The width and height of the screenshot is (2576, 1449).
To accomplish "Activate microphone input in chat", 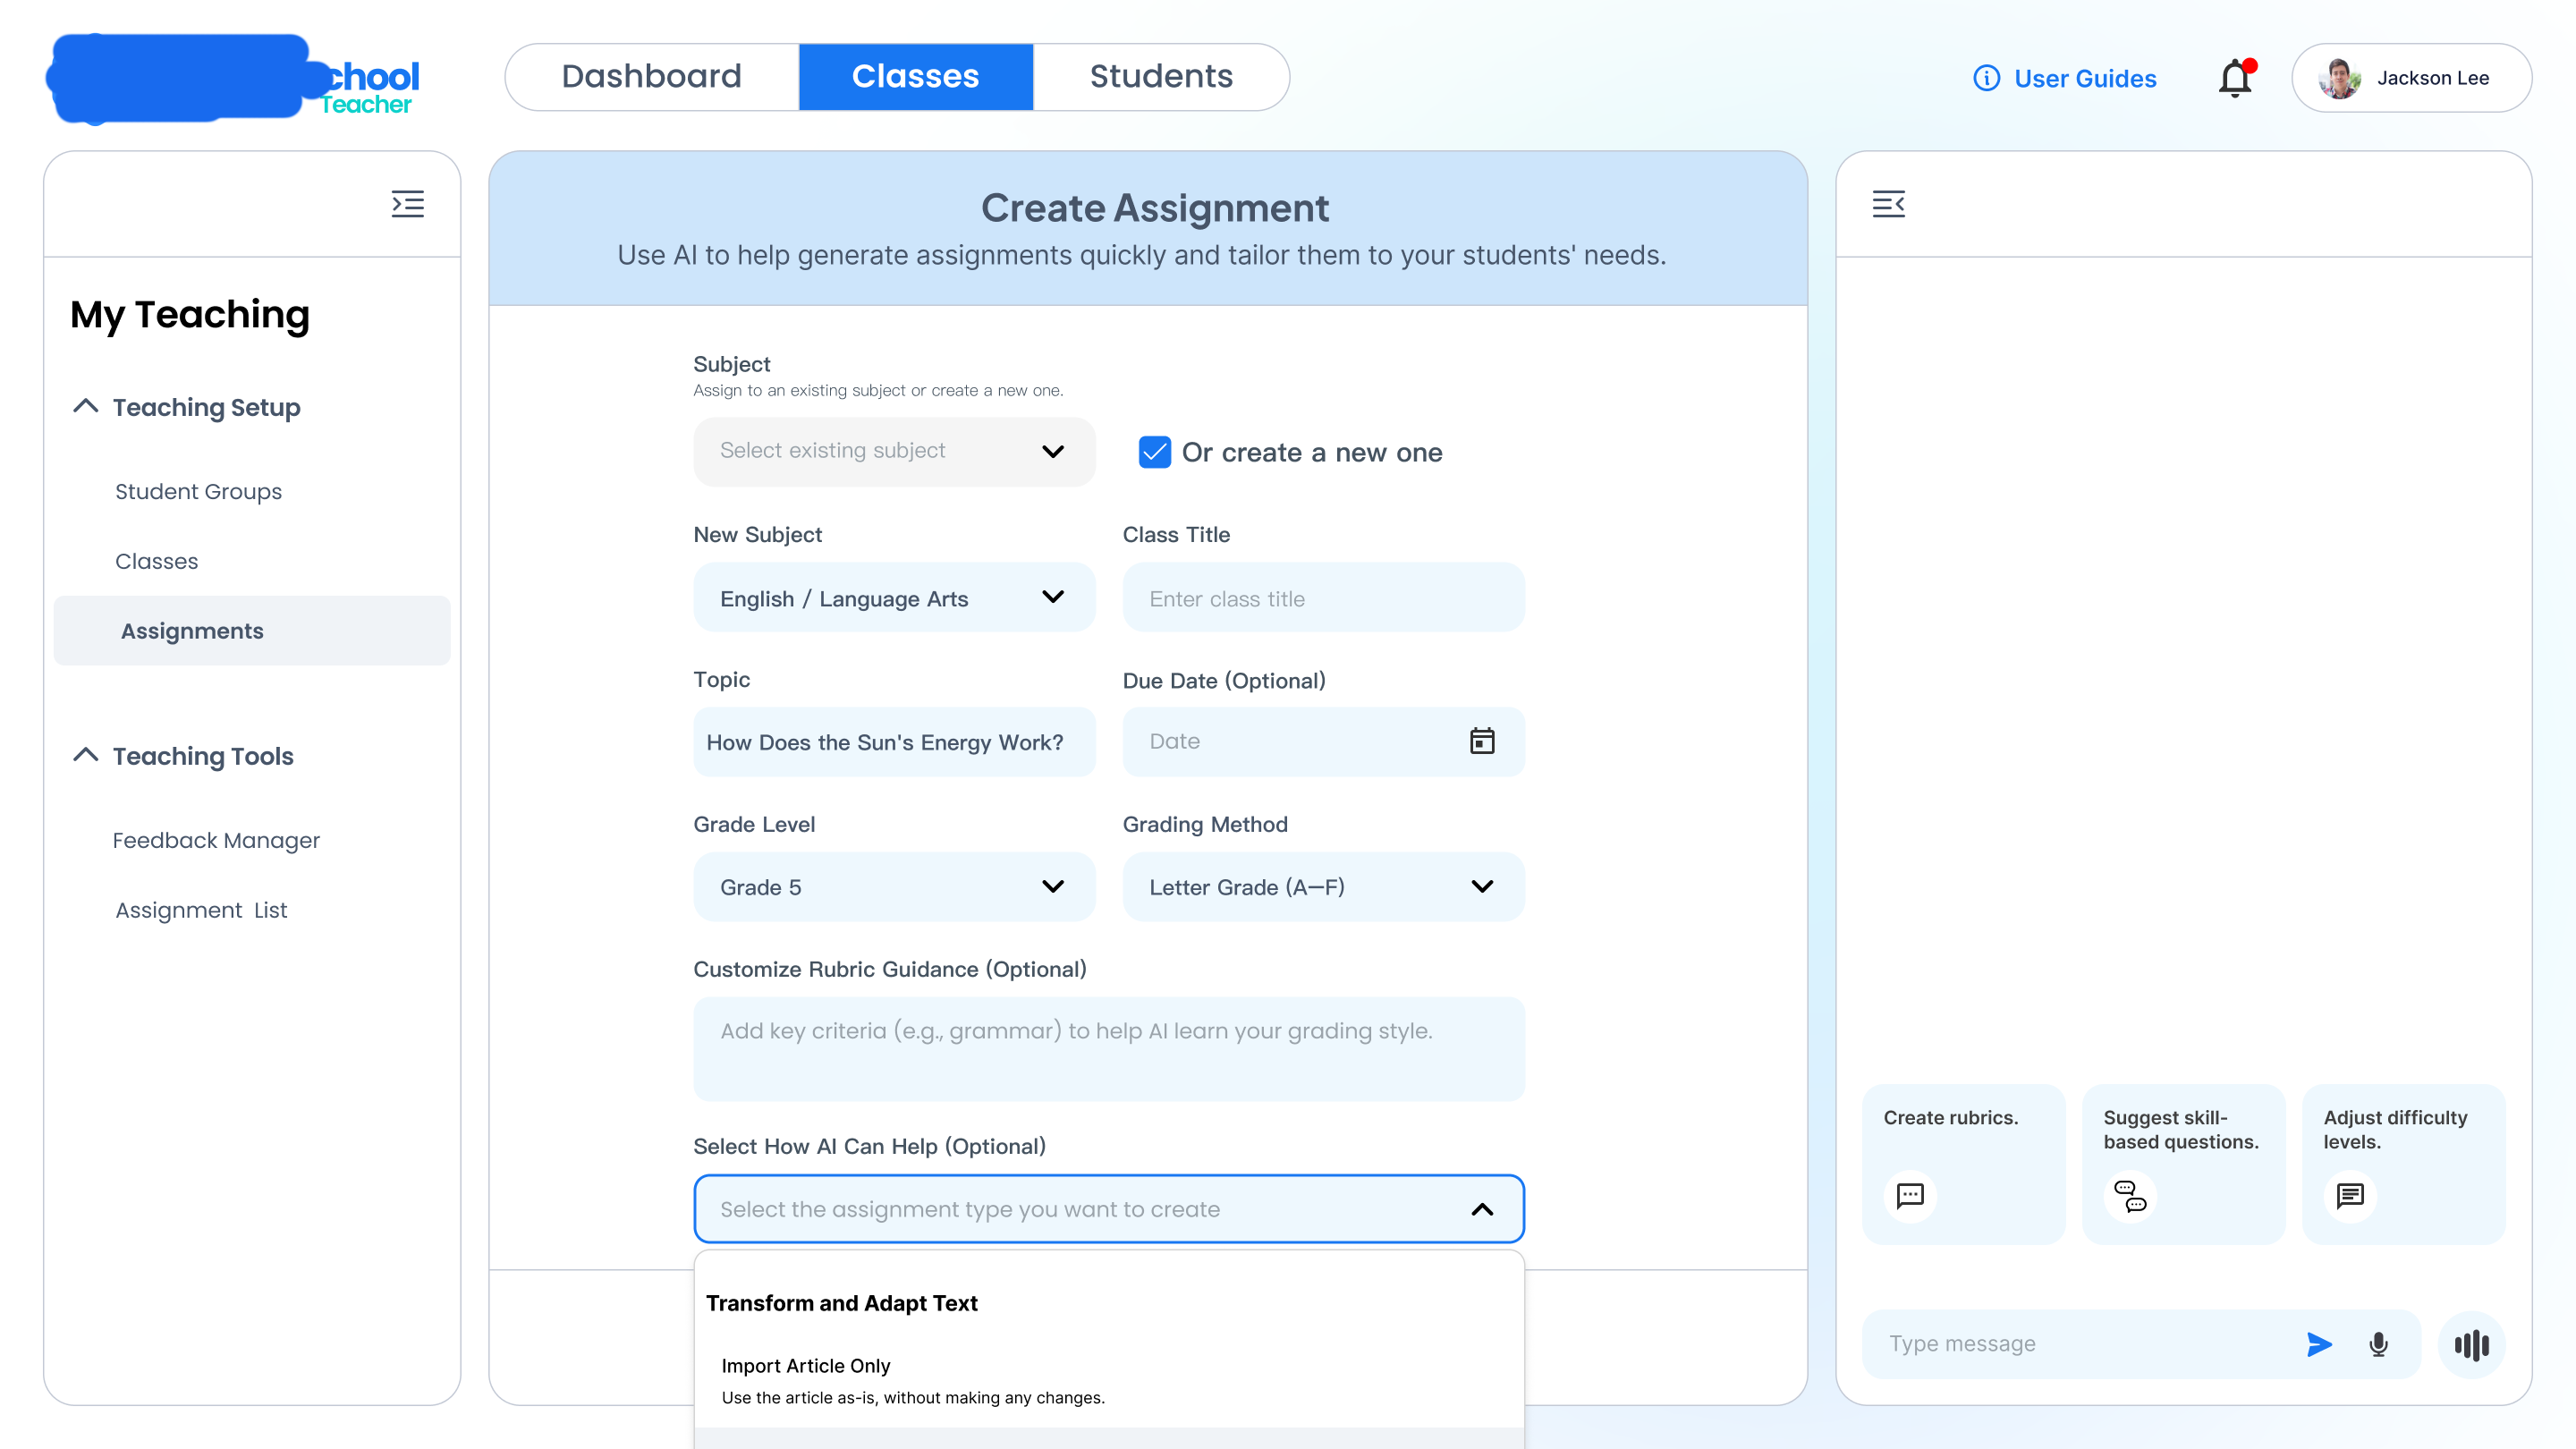I will [2379, 1344].
